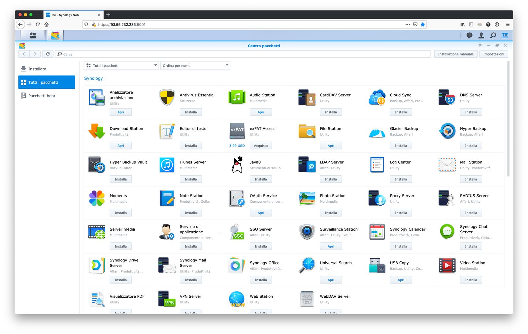This screenshot has width=528, height=334.
Task: Click the Hyper Backup package icon
Action: coord(447,131)
